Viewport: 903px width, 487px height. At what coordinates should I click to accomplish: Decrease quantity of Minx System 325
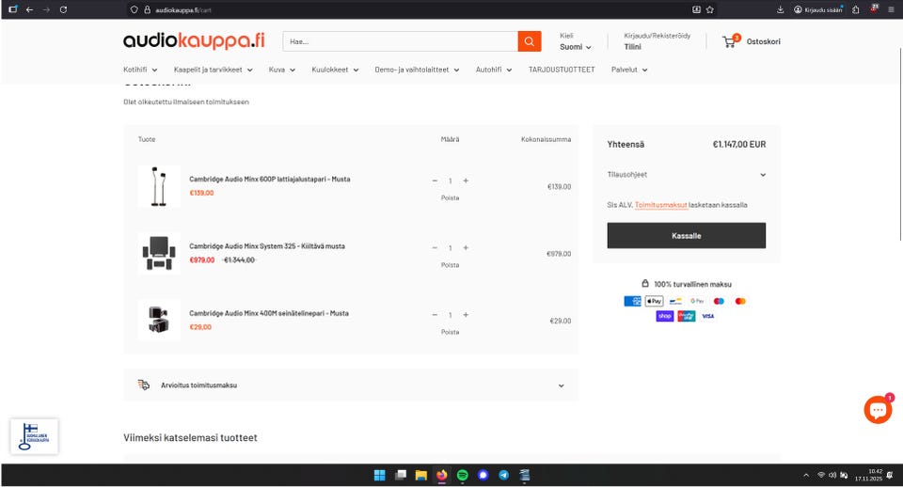point(435,248)
